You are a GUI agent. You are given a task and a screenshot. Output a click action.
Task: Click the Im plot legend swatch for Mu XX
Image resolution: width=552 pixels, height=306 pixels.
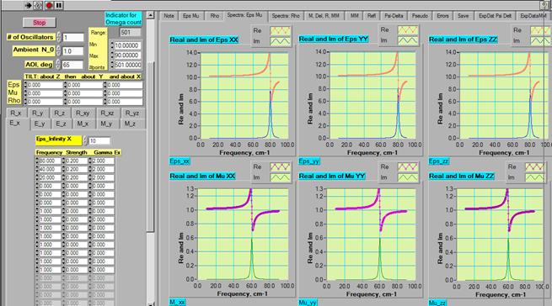click(x=281, y=177)
